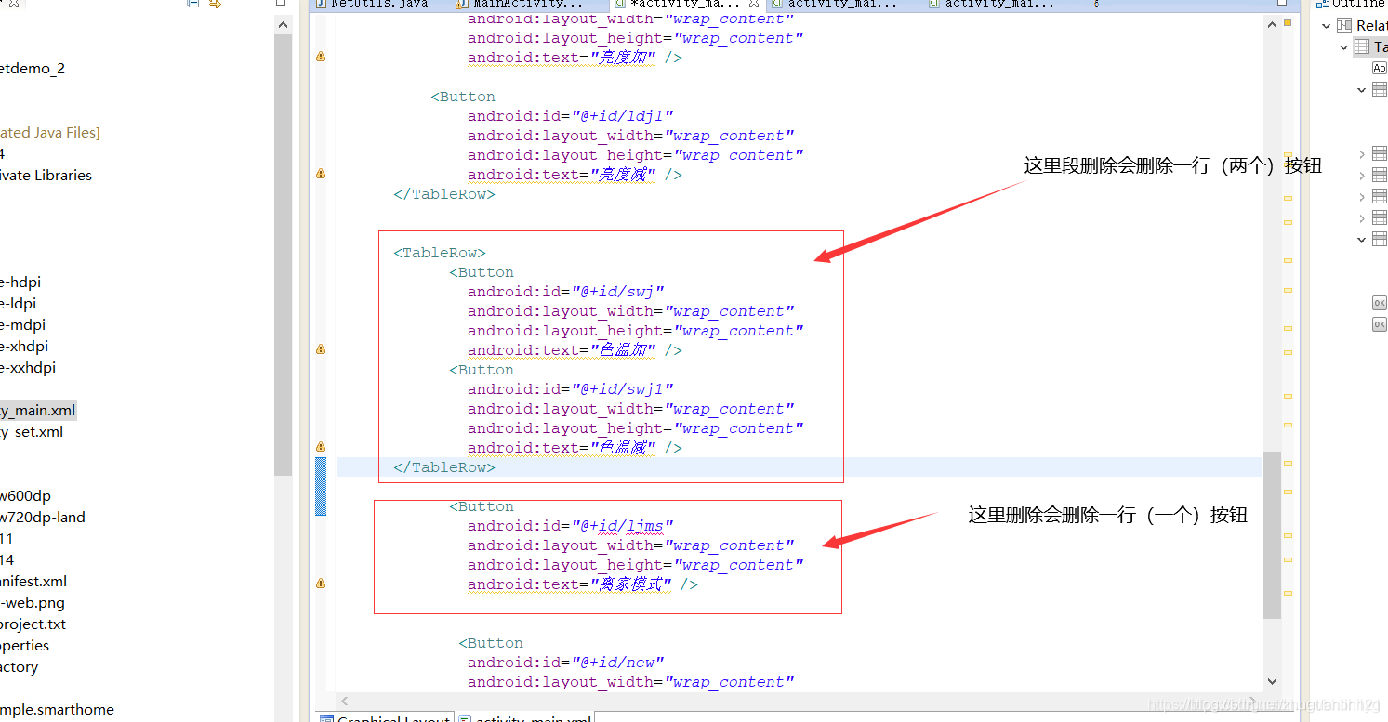Image resolution: width=1388 pixels, height=722 pixels.
Task: Select the Ab TextView node icon in Outline
Action: pyautogui.click(x=1380, y=68)
